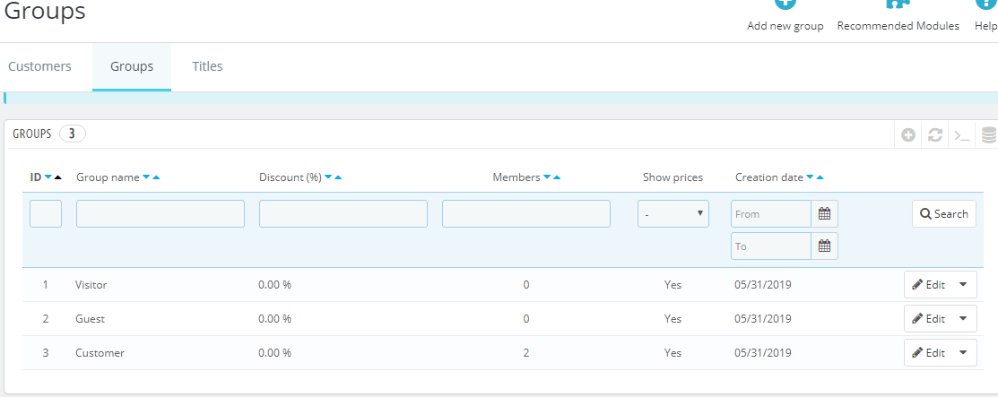
Task: Sort Discount (%) descending arrow
Action: [x=328, y=177]
